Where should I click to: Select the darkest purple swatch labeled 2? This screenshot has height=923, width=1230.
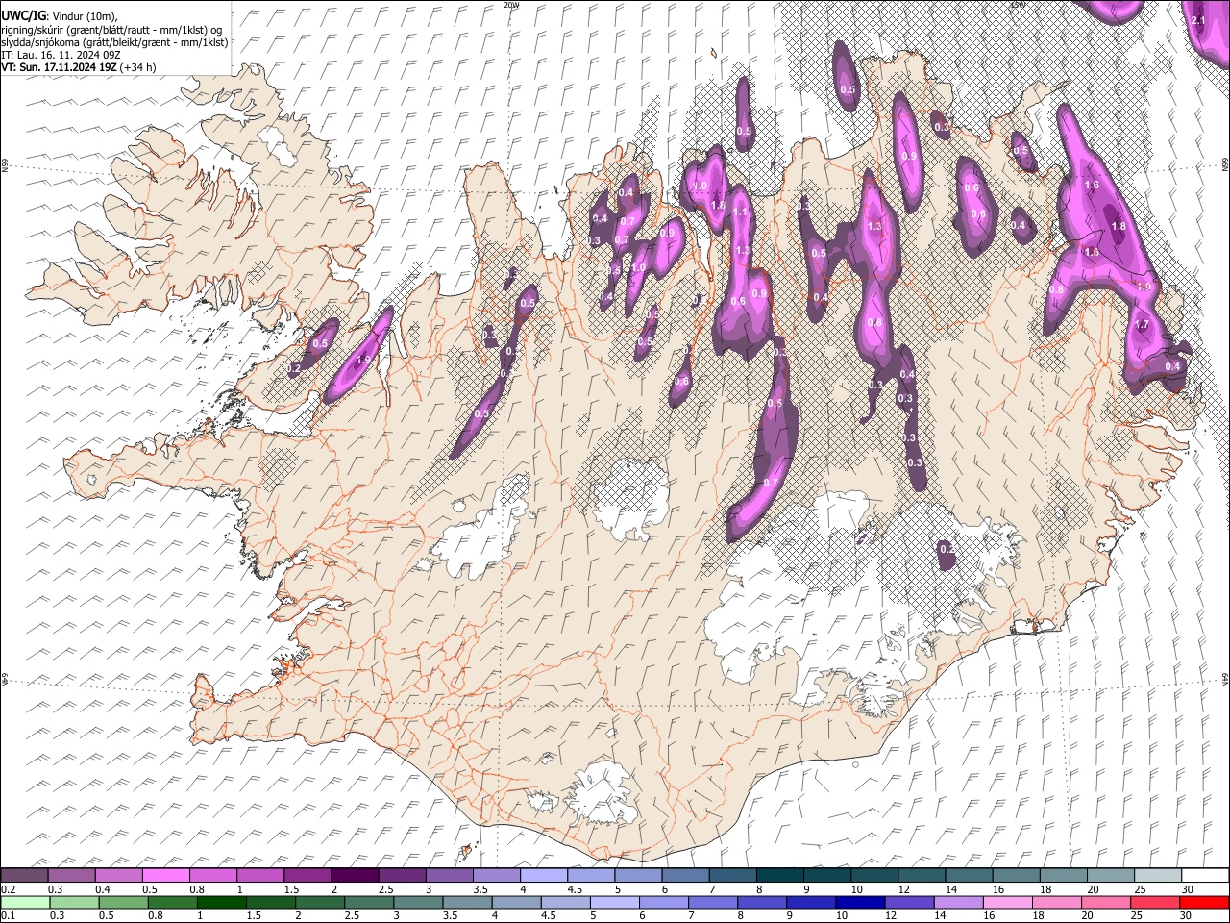coord(355,875)
